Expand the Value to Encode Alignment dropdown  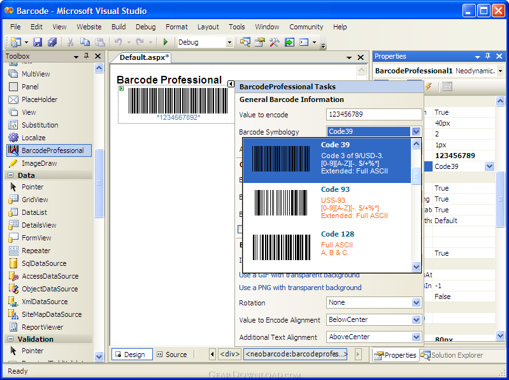pyautogui.click(x=416, y=320)
